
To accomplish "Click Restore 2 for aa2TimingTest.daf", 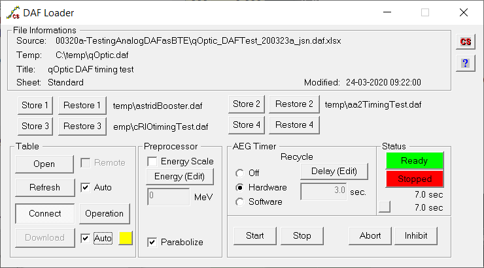I will pos(294,104).
